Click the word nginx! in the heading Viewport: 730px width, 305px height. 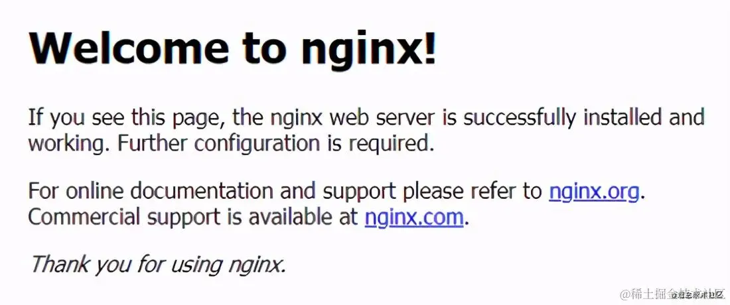click(x=369, y=49)
